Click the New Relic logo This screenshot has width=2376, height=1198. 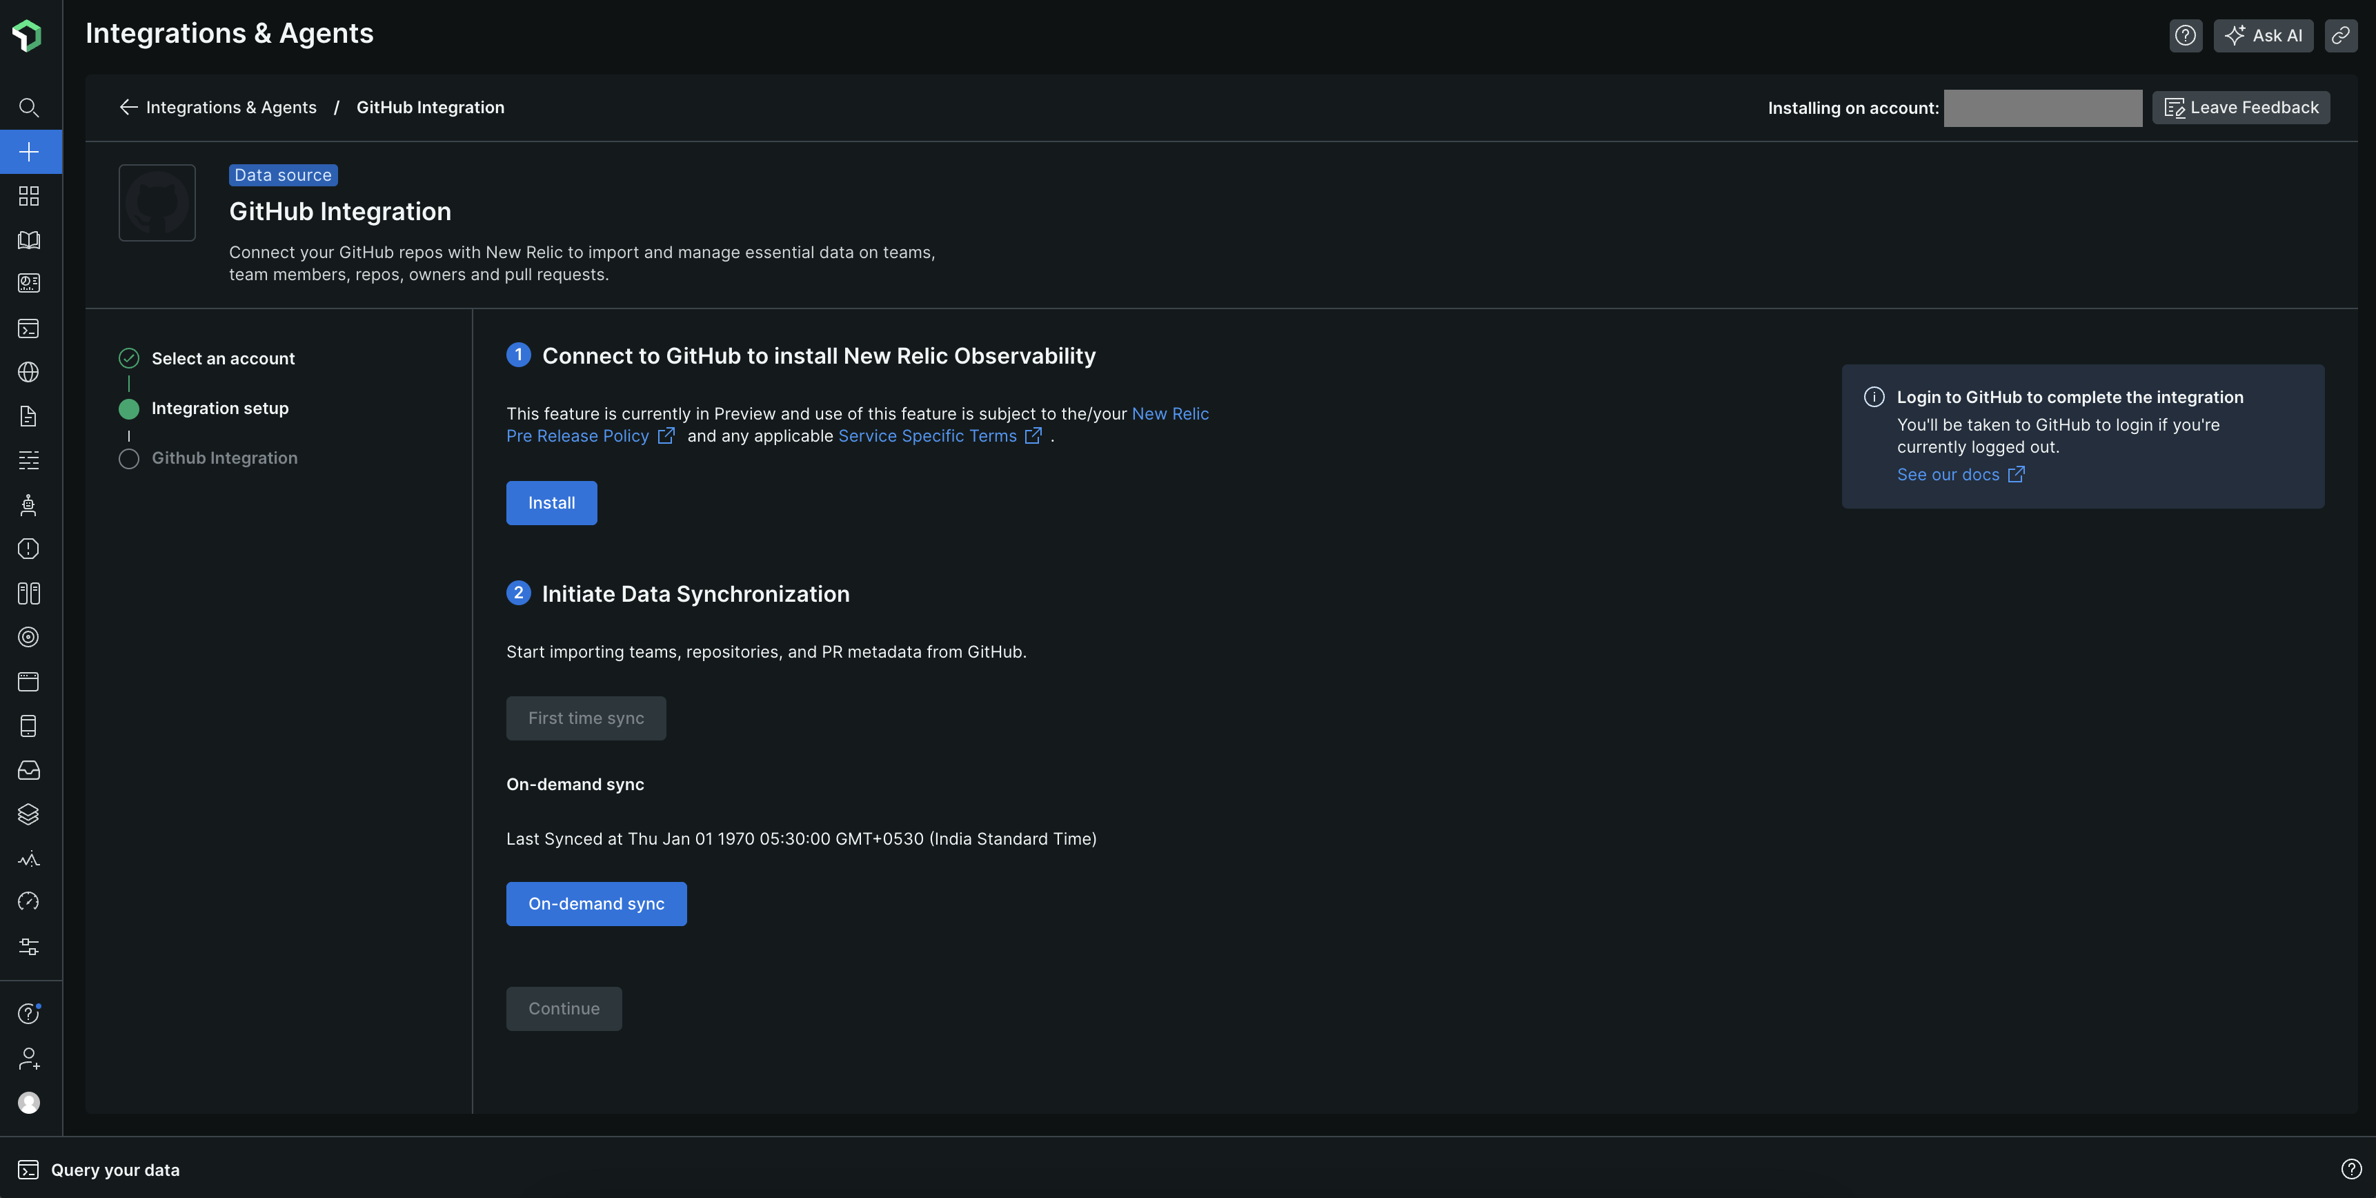pos(28,35)
